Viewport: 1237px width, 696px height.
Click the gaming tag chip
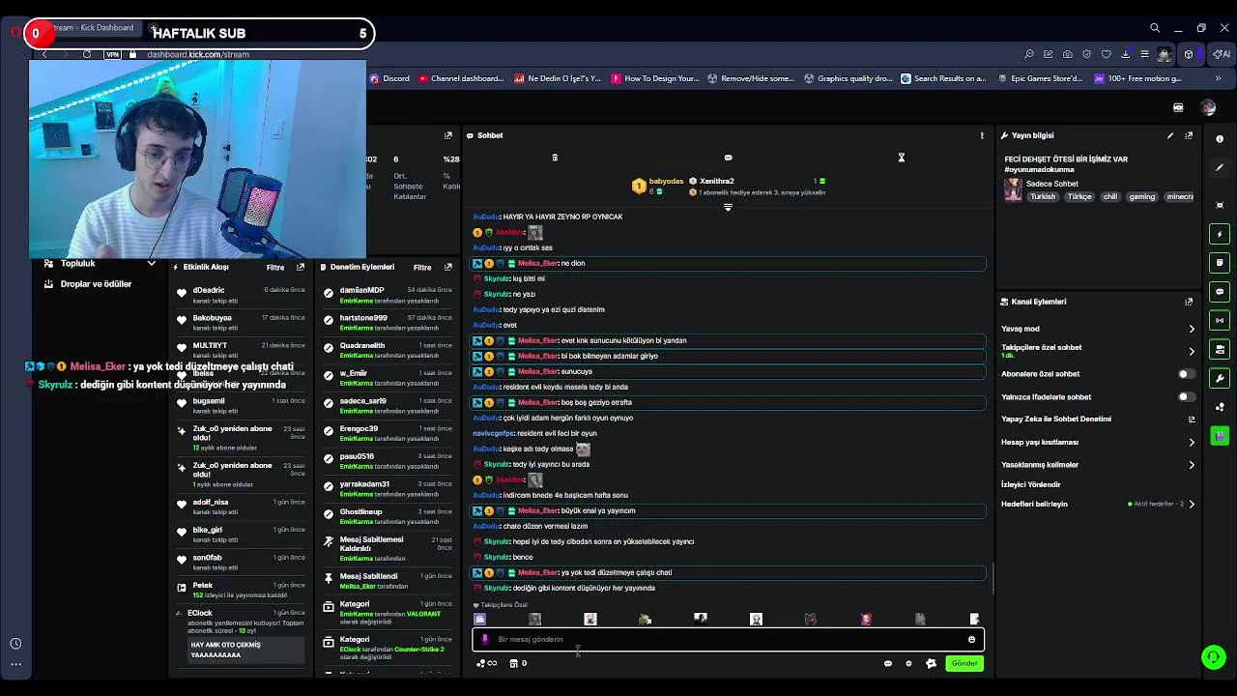tap(1142, 197)
